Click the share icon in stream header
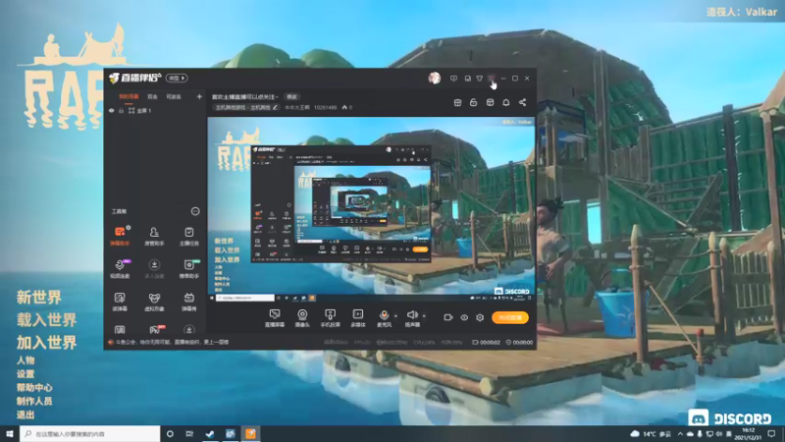Image resolution: width=785 pixels, height=442 pixels. coord(522,102)
